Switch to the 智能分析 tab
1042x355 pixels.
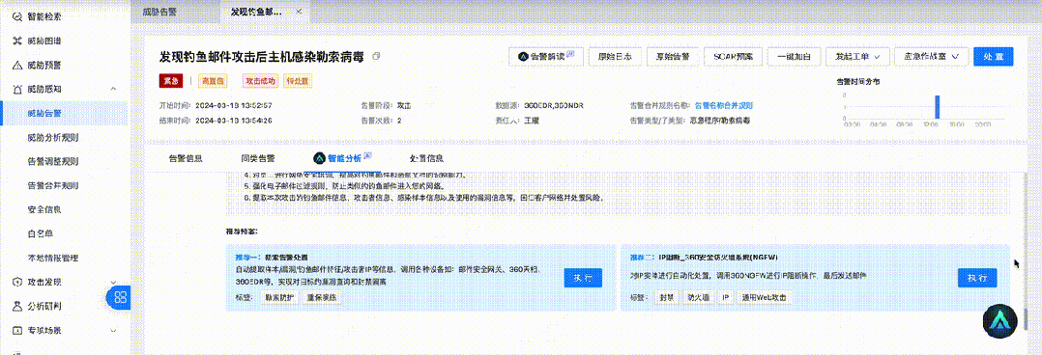[x=344, y=158]
